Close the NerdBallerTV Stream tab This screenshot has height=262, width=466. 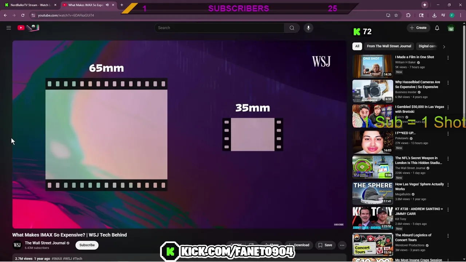point(55,5)
